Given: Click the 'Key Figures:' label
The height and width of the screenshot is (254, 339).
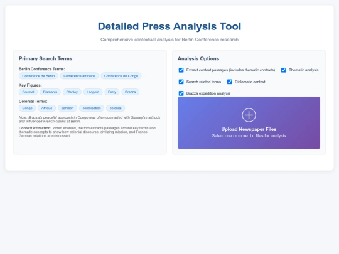Looking at the screenshot, I should click(30, 85).
